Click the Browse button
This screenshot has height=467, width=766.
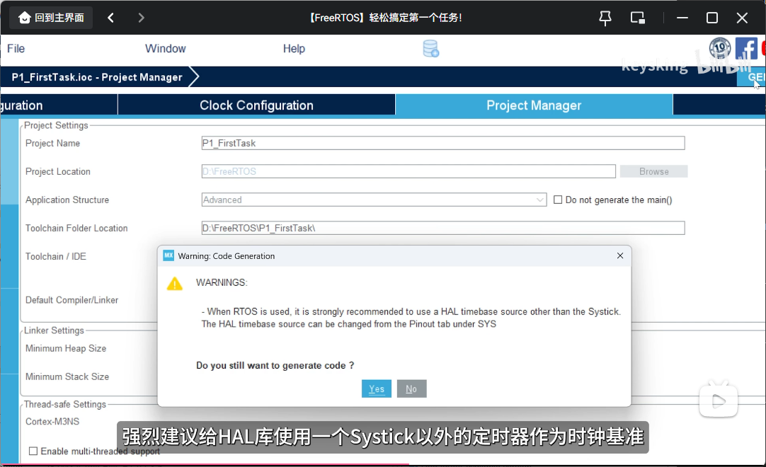[653, 171]
